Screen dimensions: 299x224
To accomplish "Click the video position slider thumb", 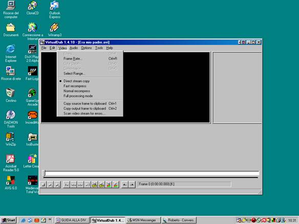I will pyautogui.click(x=44, y=173).
